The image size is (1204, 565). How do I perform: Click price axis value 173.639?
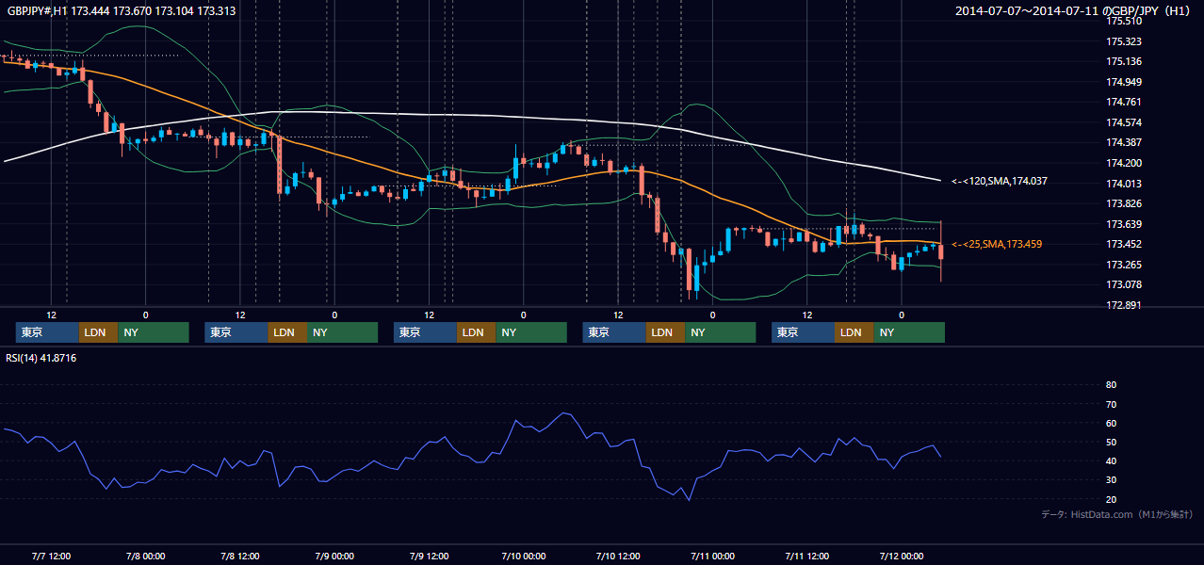[x=1123, y=225]
